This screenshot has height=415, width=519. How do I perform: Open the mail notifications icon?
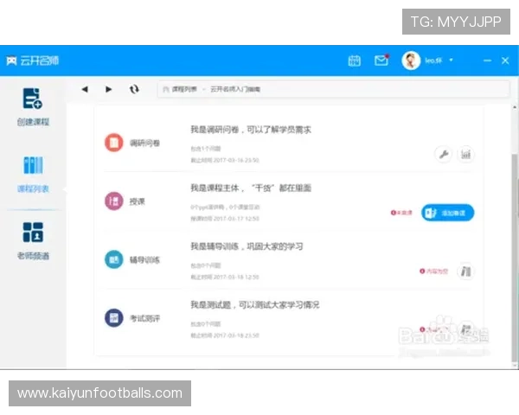point(381,61)
